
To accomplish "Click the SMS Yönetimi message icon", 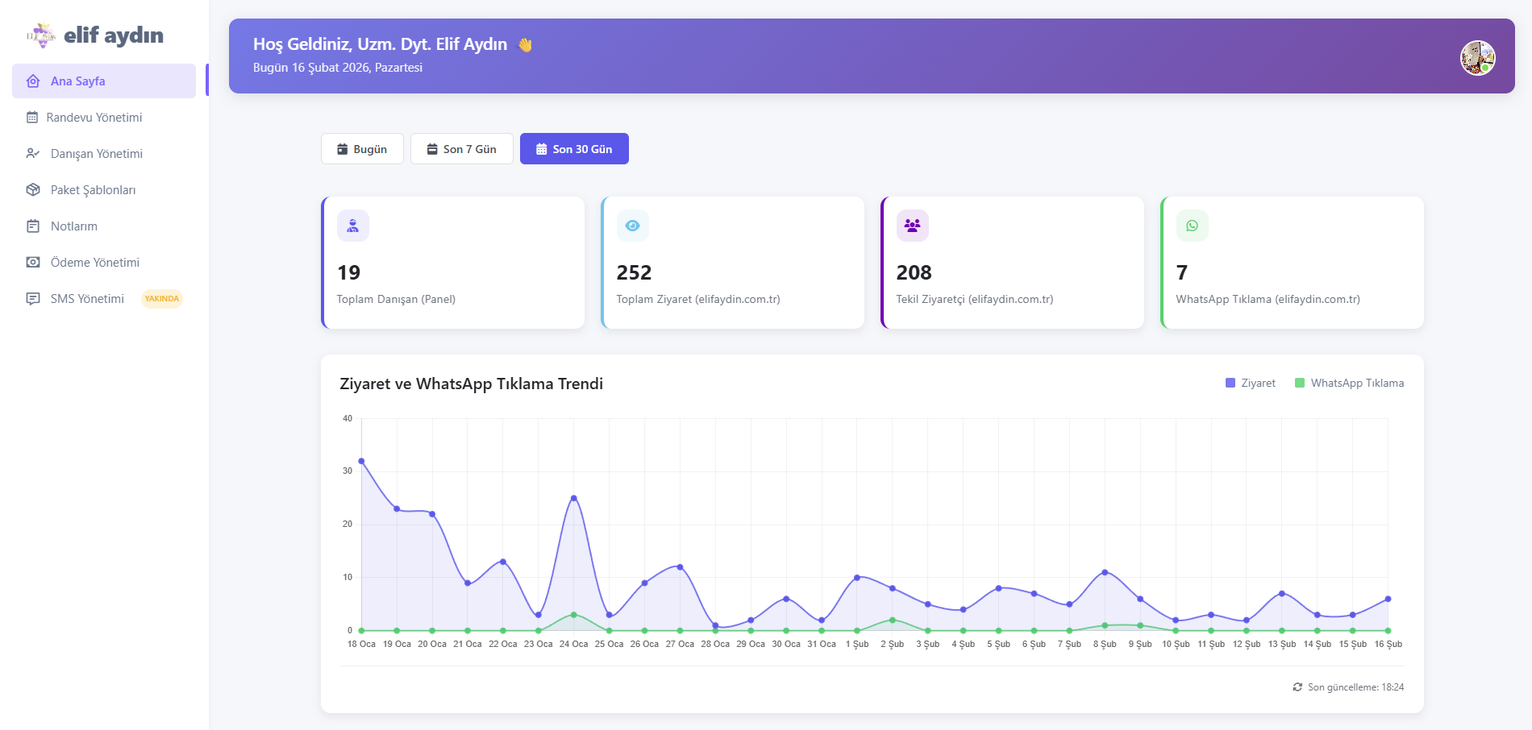I will 33,299.
